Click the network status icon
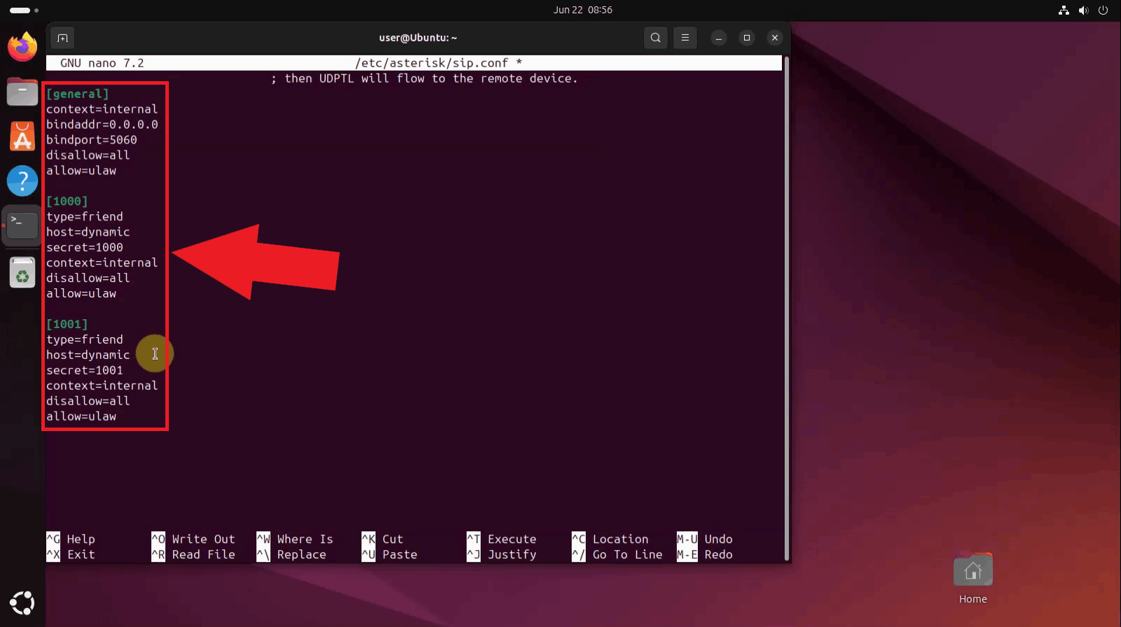Image resolution: width=1121 pixels, height=627 pixels. pyautogui.click(x=1064, y=10)
